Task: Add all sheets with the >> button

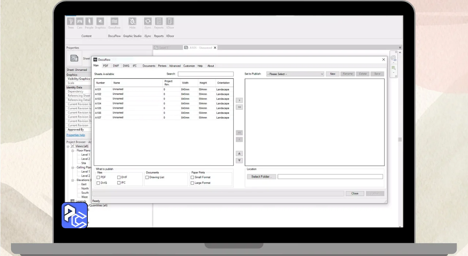Action: (x=239, y=107)
